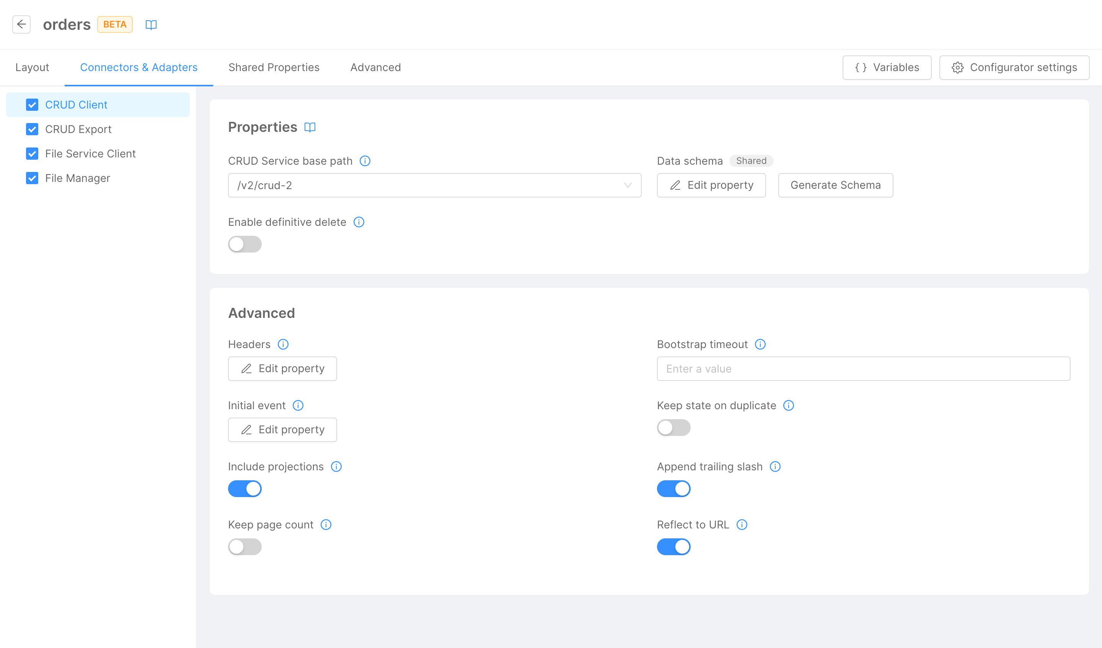Click the info icon beside Bootstrap timeout
The height and width of the screenshot is (648, 1102).
(760, 344)
